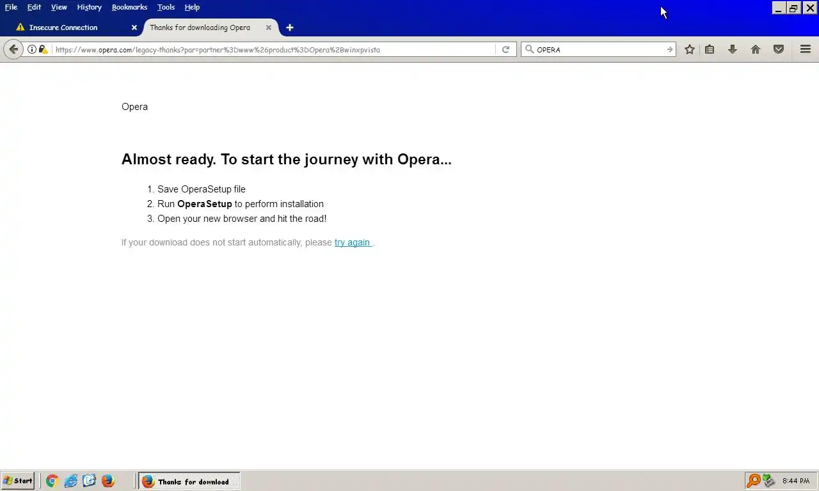Image resolution: width=819 pixels, height=491 pixels.
Task: Launch Internet Explorer from the Quick Launch bar
Action: [71, 481]
